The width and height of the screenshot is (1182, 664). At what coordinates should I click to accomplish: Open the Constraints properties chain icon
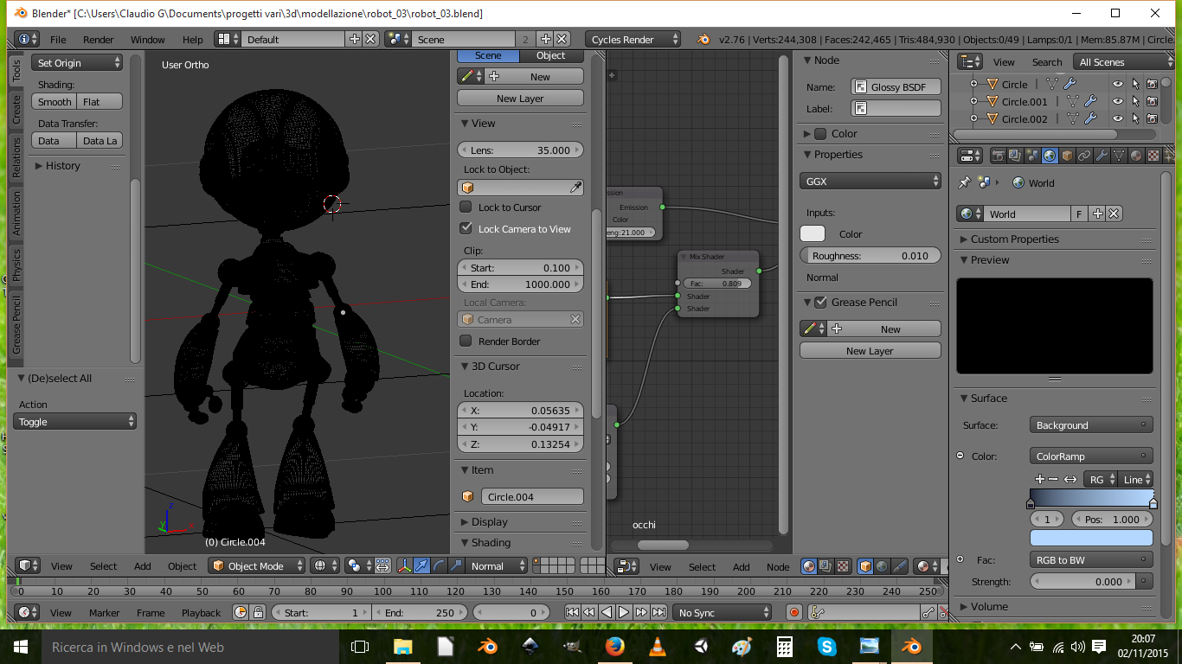click(x=1084, y=156)
